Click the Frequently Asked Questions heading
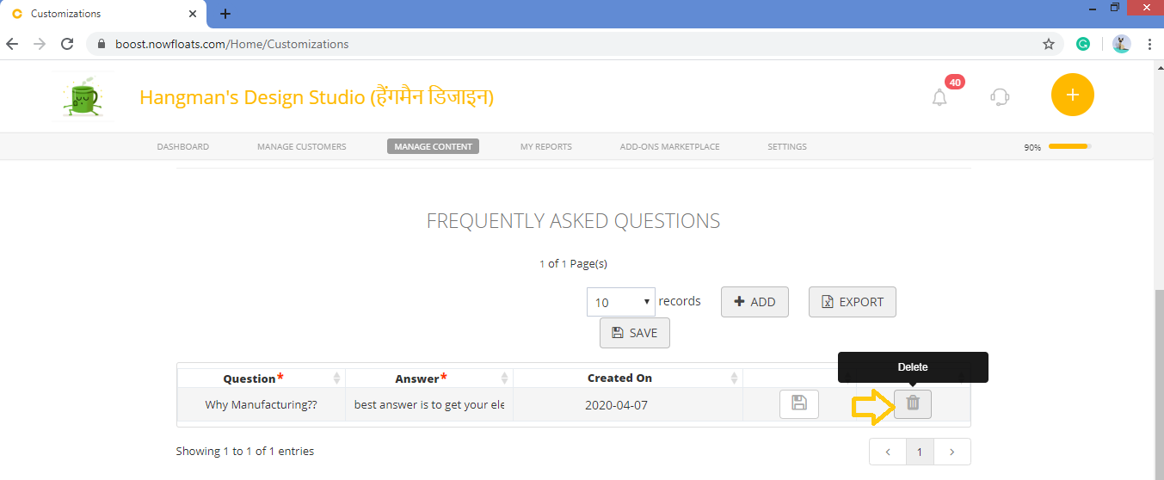The height and width of the screenshot is (480, 1164). click(x=573, y=221)
